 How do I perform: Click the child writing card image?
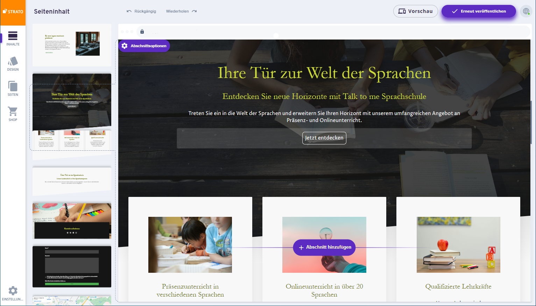click(x=190, y=245)
